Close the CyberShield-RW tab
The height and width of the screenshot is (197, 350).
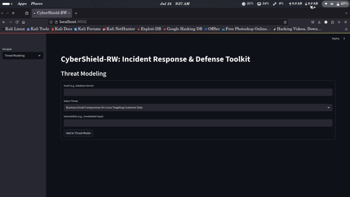(69, 13)
